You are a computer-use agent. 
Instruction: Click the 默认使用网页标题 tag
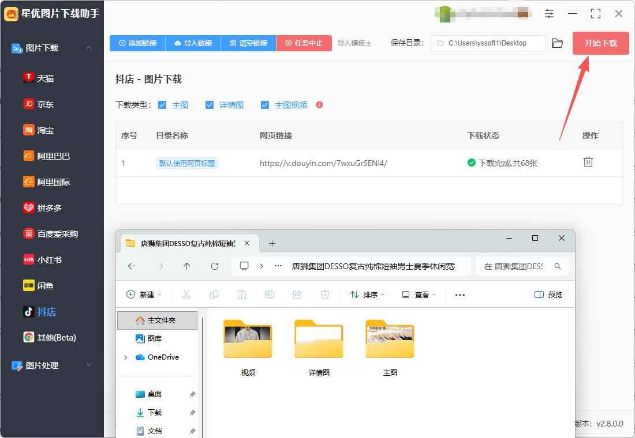click(187, 163)
